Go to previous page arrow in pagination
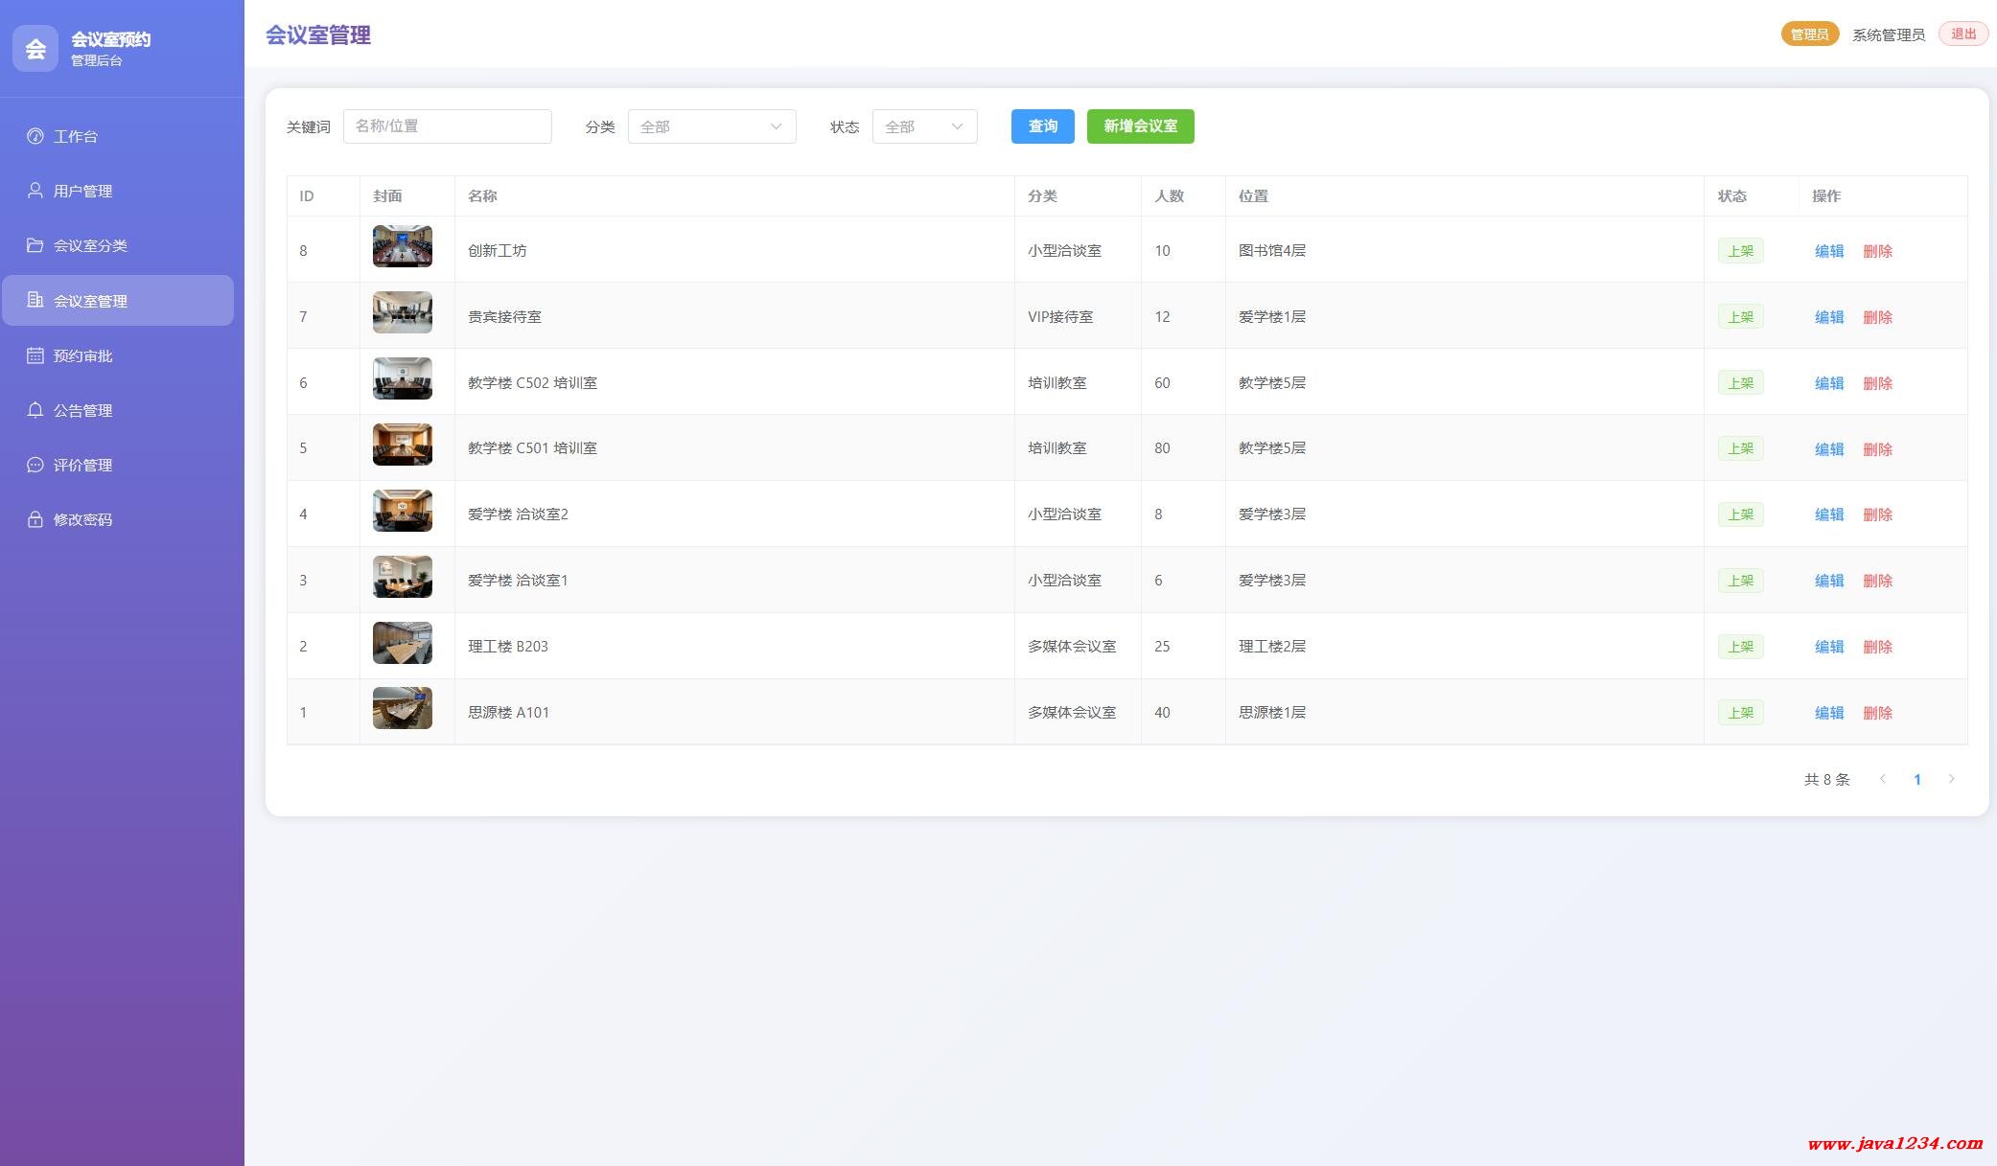This screenshot has height=1166, width=1997. point(1883,779)
